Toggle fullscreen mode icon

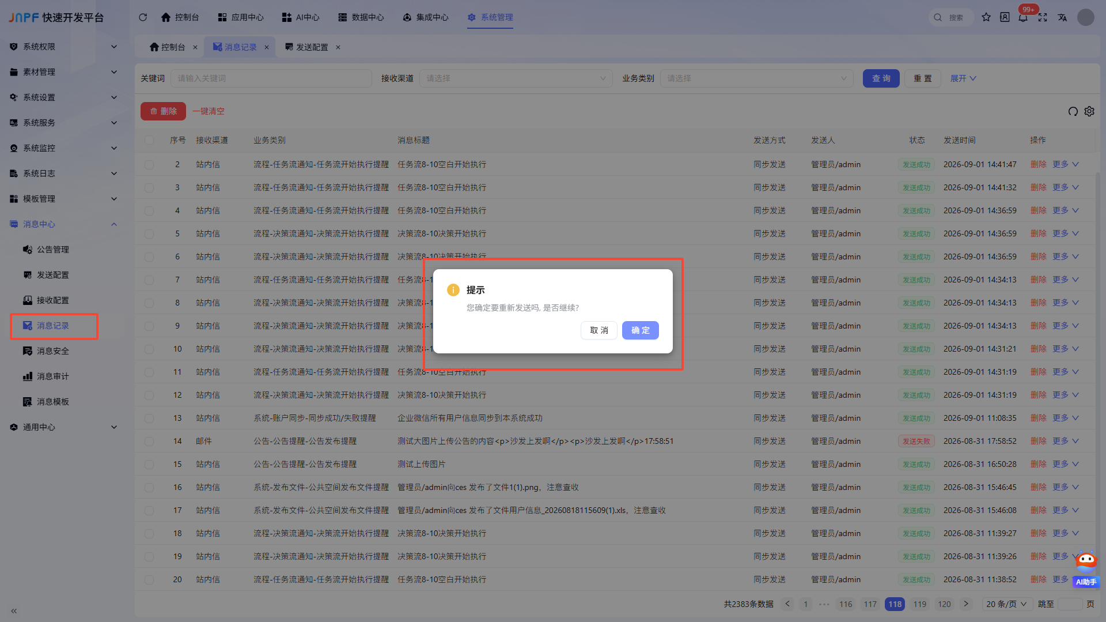(x=1043, y=17)
